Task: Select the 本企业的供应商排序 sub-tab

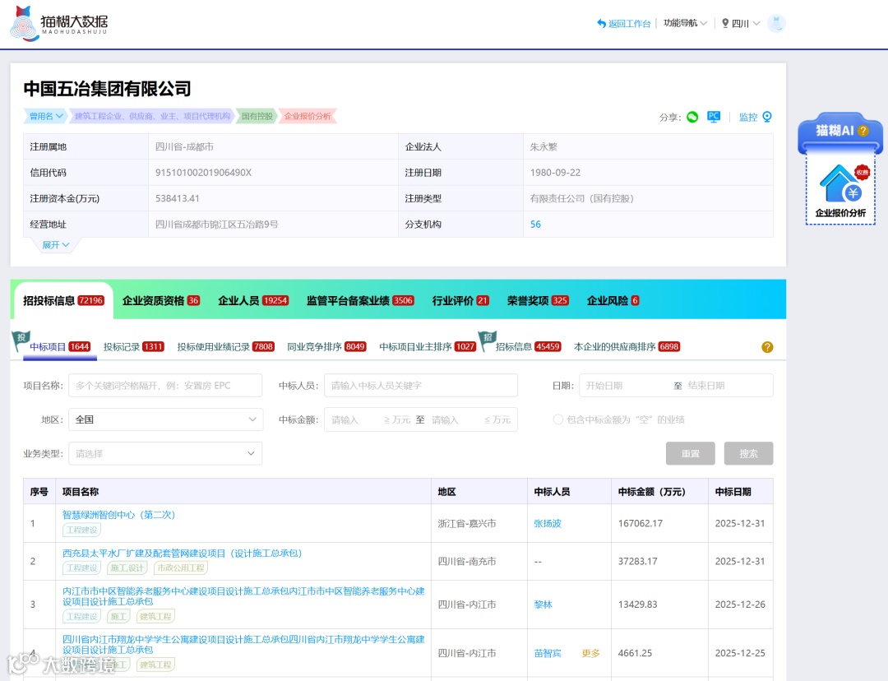Action: pyautogui.click(x=627, y=347)
